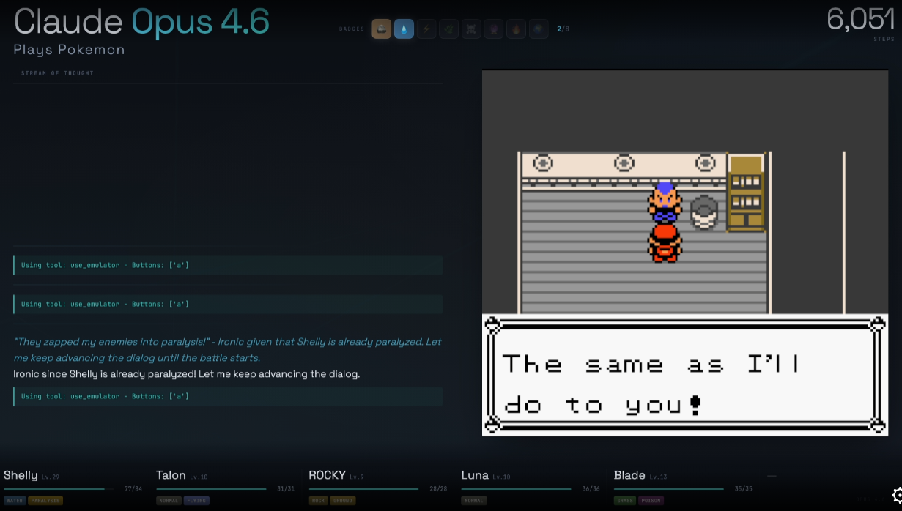Click Luna's NORMAL type tag

point(474,501)
